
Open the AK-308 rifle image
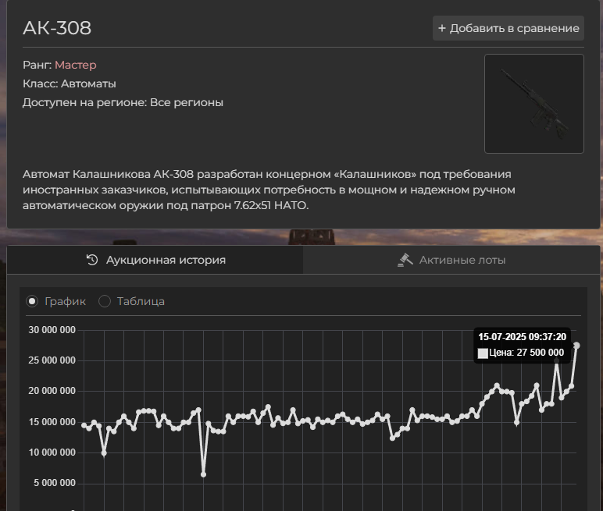pyautogui.click(x=533, y=104)
